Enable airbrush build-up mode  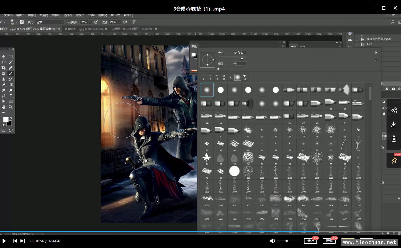pos(125,22)
